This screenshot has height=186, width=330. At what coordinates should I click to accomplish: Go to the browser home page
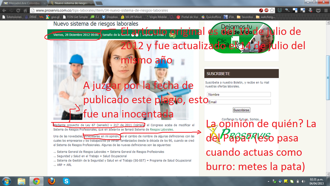[x=25, y=10]
